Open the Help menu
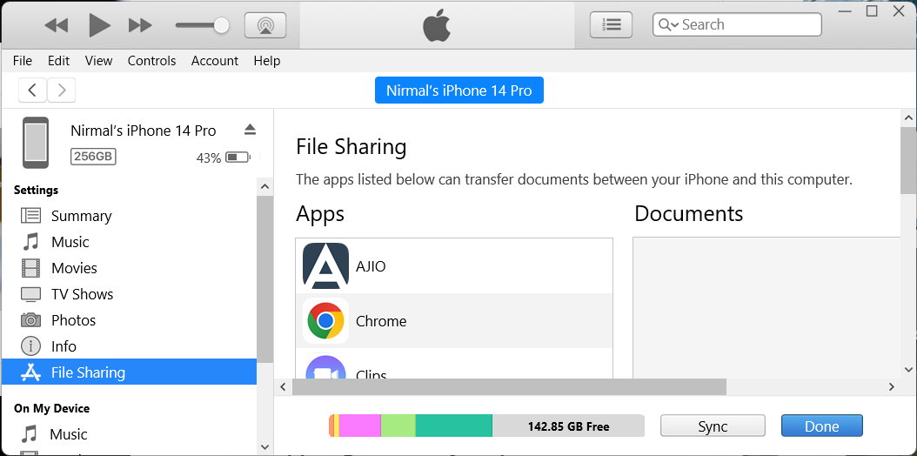917x456 pixels. point(267,61)
